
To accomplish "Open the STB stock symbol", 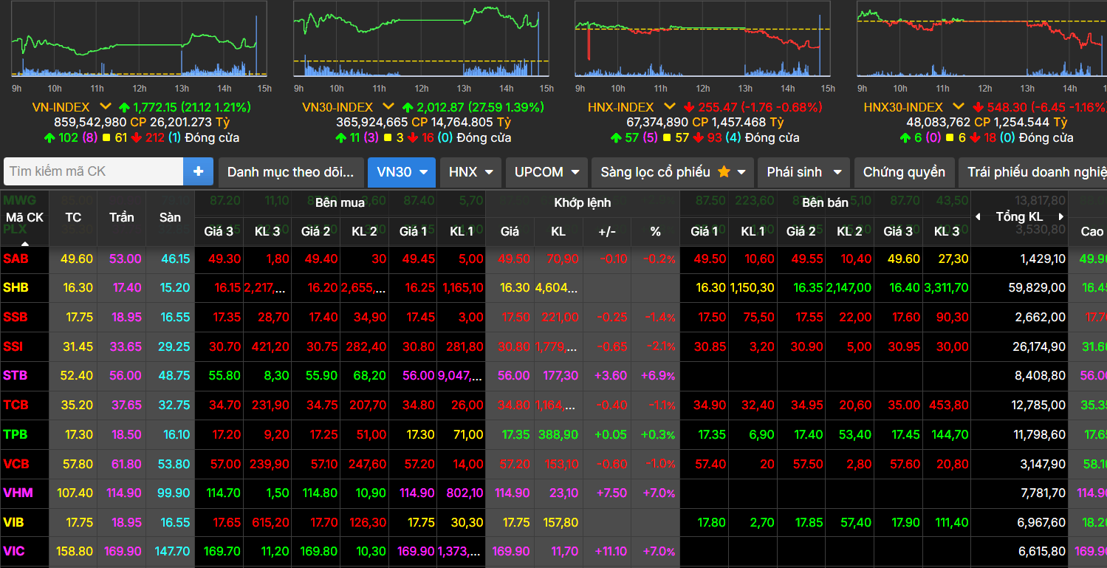I will coord(16,375).
